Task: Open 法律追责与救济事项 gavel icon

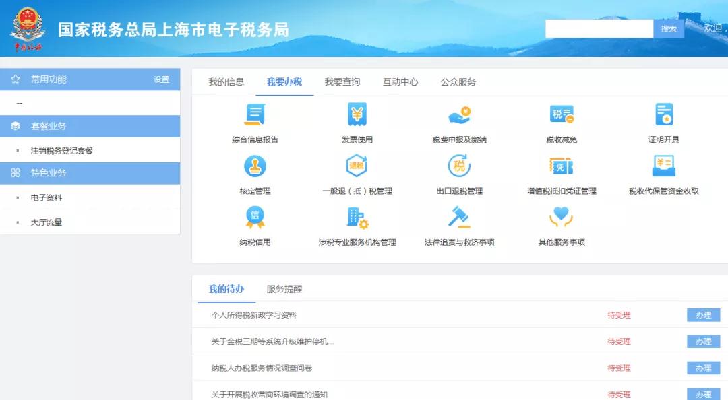Action: coord(459,218)
